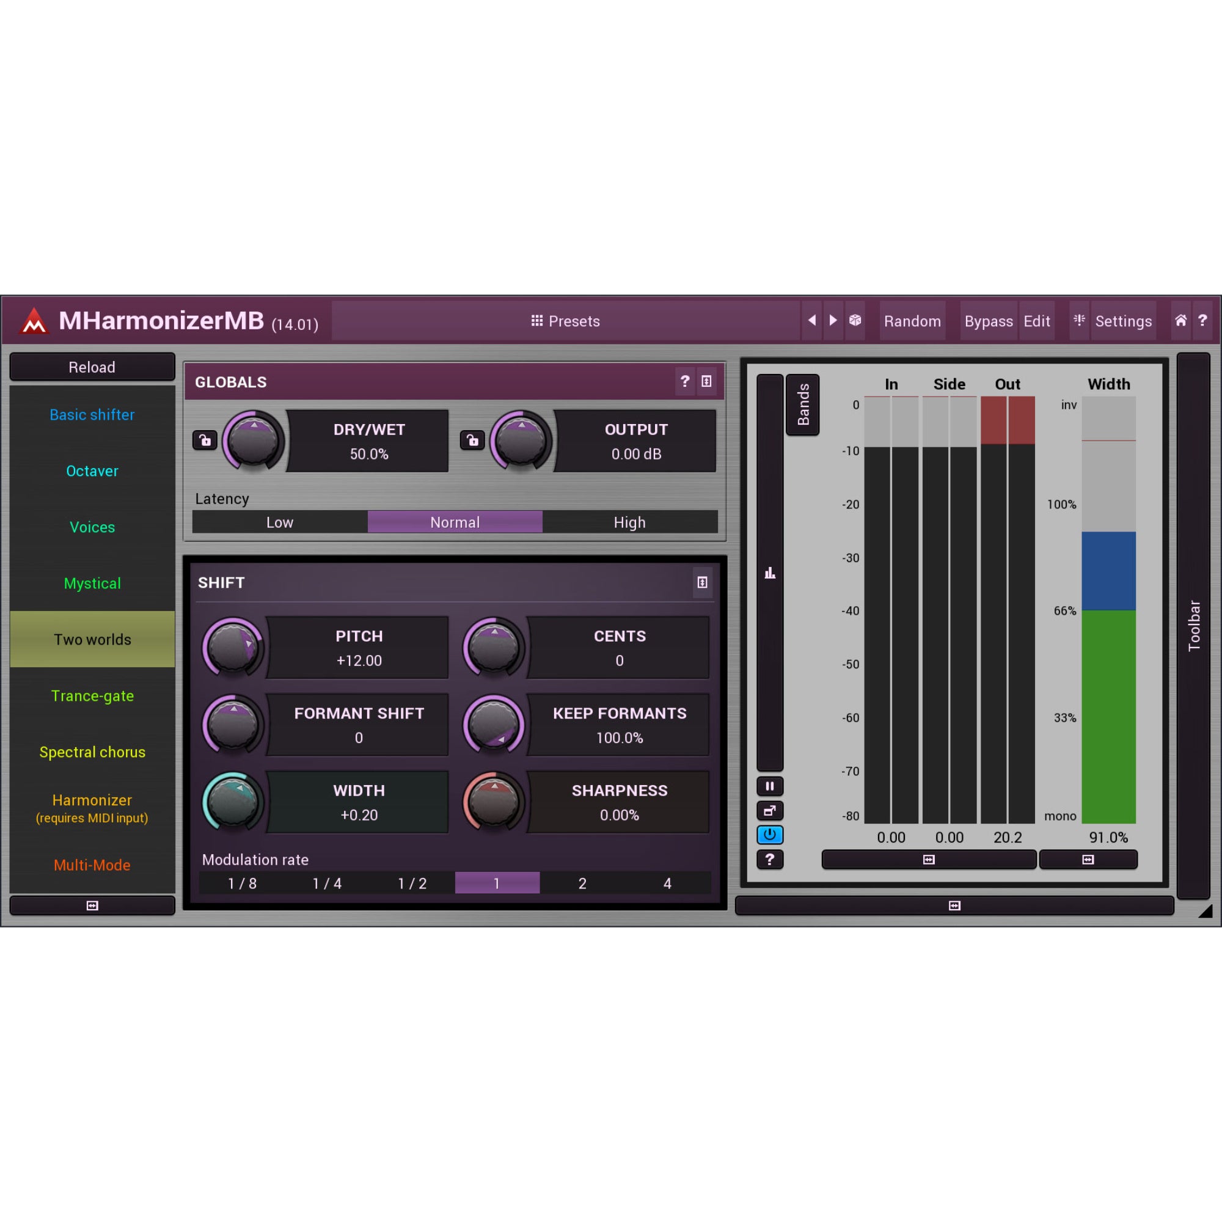Toggle the Dry/Wet lock icon
This screenshot has height=1222, width=1222.
point(205,440)
